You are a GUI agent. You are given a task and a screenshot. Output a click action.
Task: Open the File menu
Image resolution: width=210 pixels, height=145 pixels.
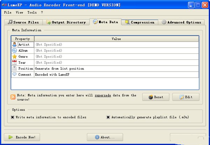(x=8, y=13)
